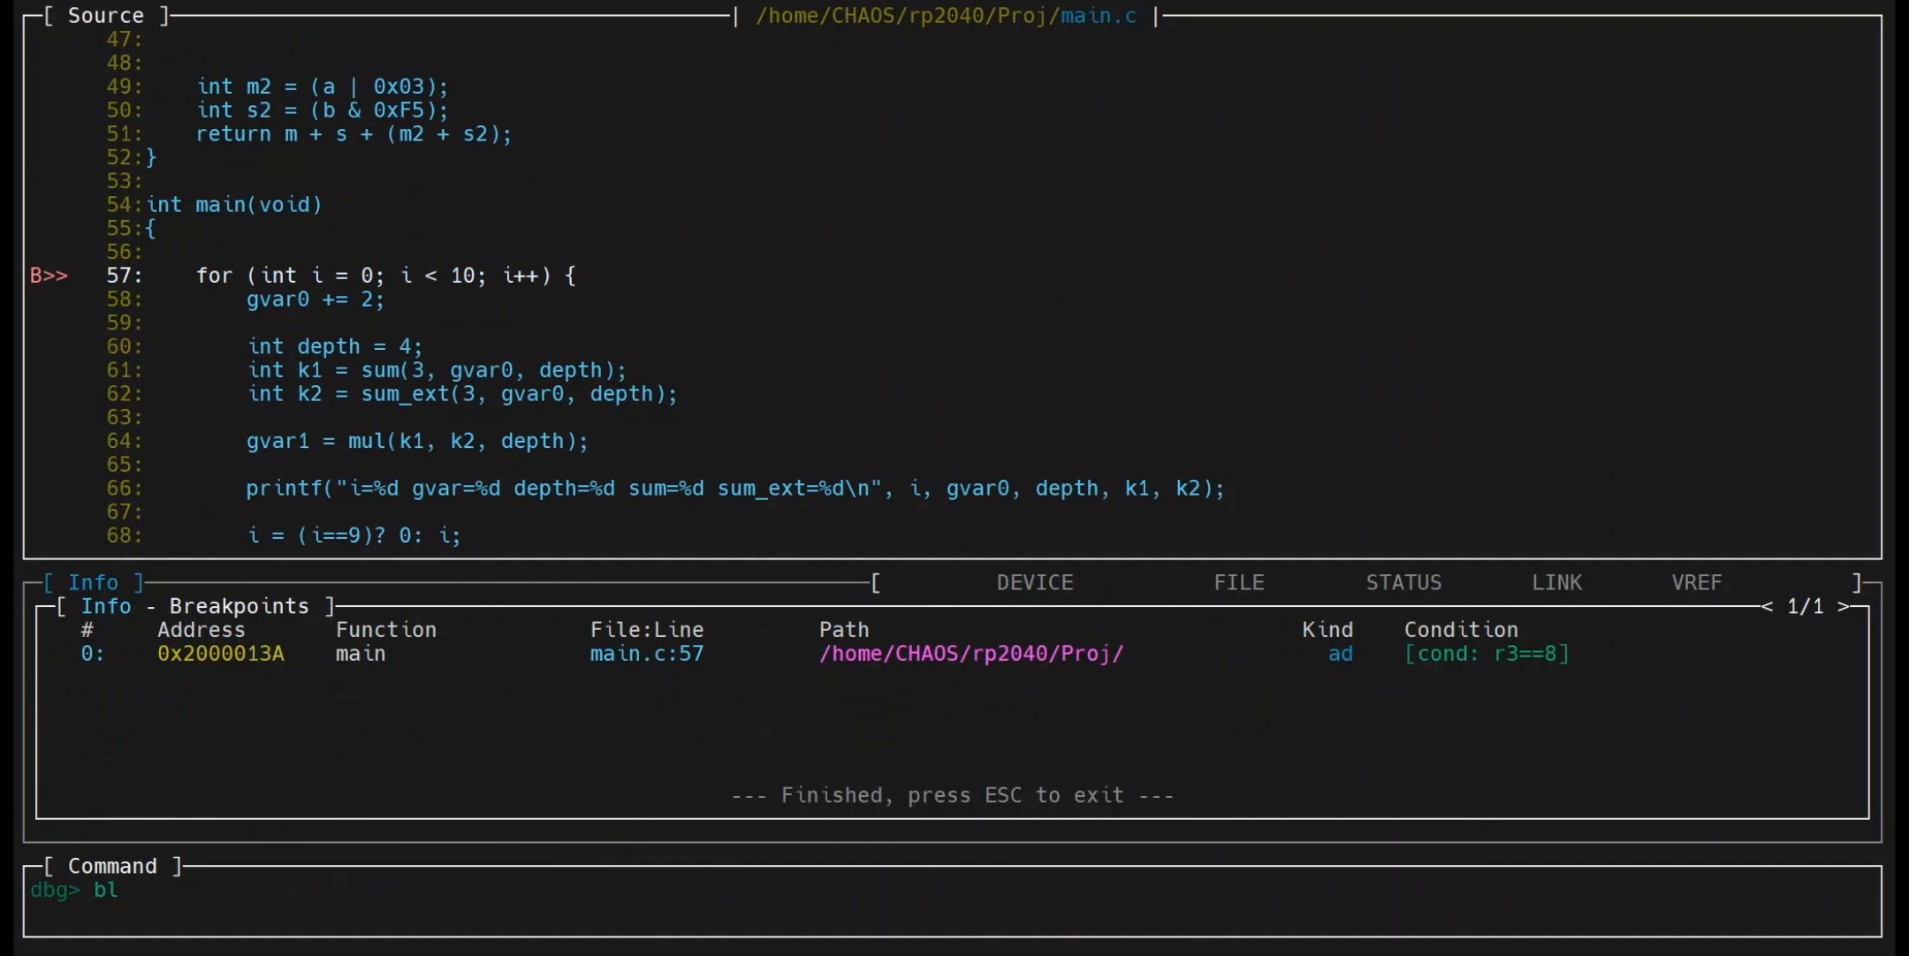Screen dimensions: 1909x956
Task: Click the Info panel title label
Action: [93, 583]
